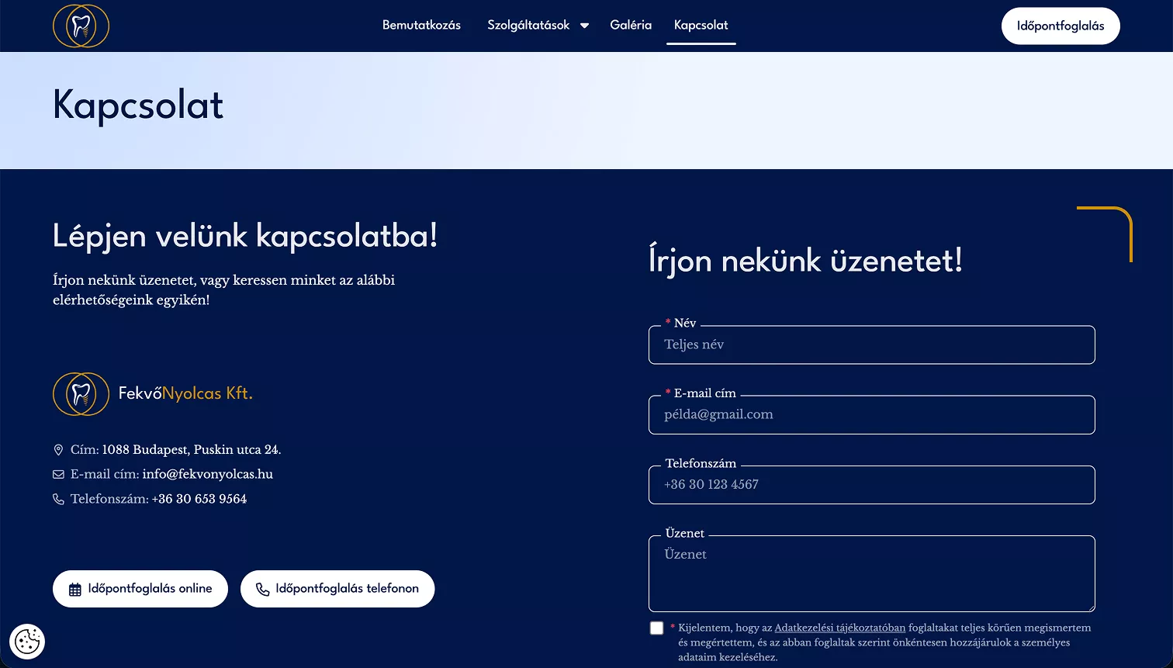This screenshot has width=1173, height=668.
Task: Open the Adatkezelési tájékoztatóban link
Action: tap(840, 628)
